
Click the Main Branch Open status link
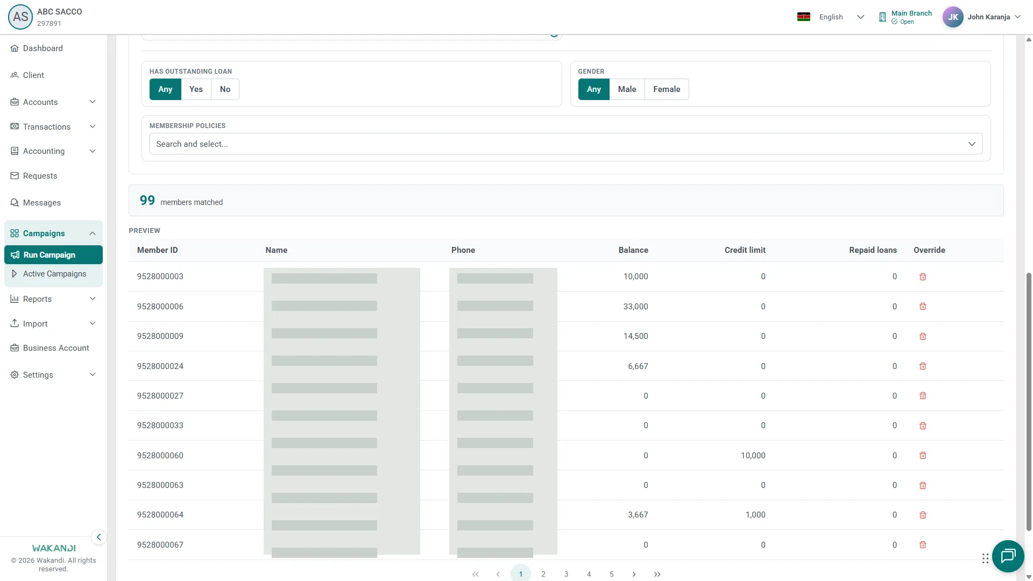click(906, 17)
